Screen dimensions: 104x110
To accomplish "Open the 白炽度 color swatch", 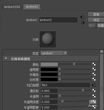I will click(49, 79).
